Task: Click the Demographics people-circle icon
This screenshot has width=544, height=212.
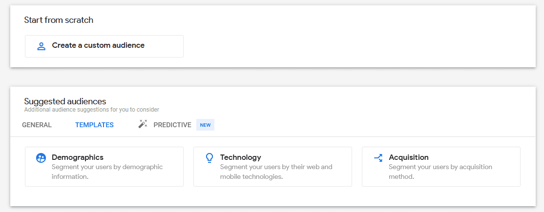Action: tap(41, 158)
